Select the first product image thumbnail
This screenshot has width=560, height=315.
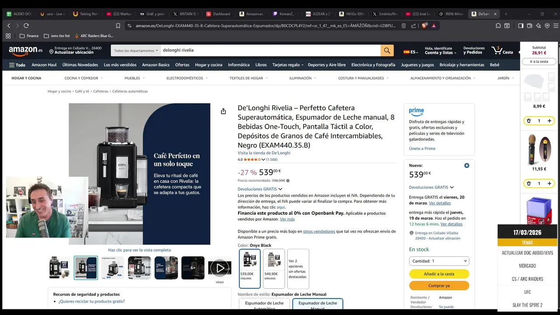point(59,268)
